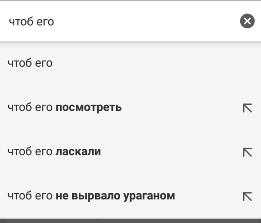Click the bold word "ласкали" in suggestions
261x223 pixels.
[x=78, y=152]
